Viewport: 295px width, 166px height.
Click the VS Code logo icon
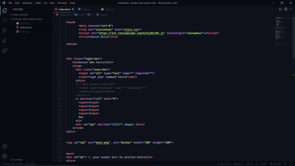(x=3, y=3)
